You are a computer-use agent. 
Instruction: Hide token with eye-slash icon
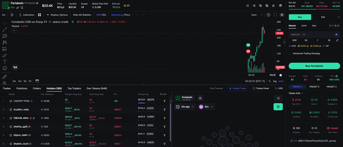[x=260, y=6]
